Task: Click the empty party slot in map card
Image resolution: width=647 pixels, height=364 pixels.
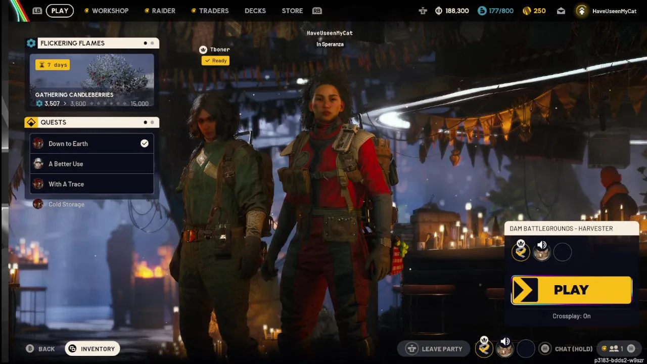Action: pyautogui.click(x=563, y=252)
